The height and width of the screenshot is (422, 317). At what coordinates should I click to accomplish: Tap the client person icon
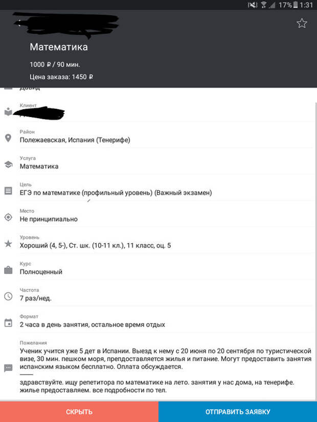pyautogui.click(x=8, y=112)
